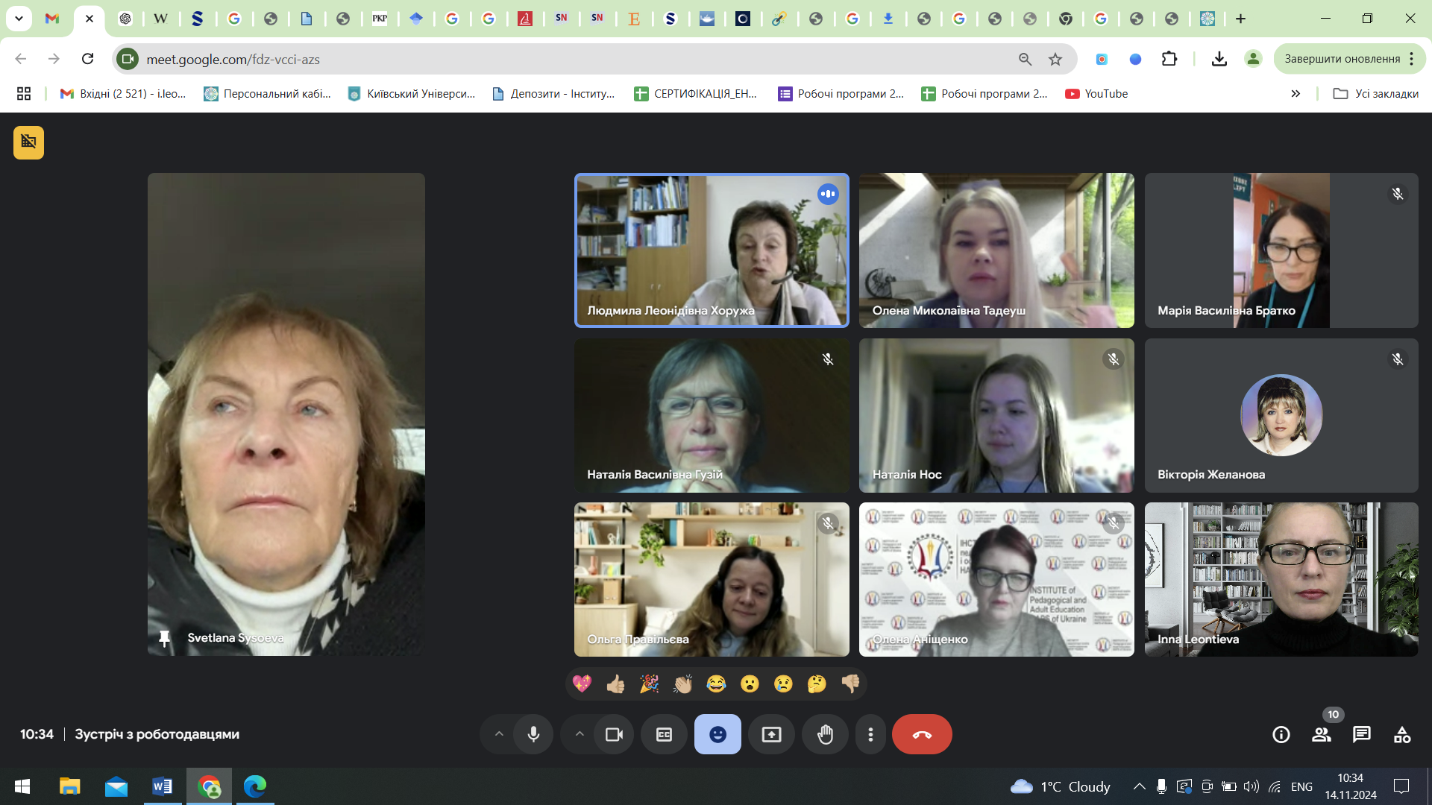The image size is (1432, 805).
Task: Open the YouTube bookmark
Action: click(1096, 93)
